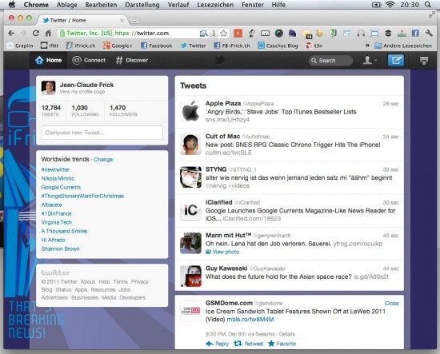Open the Google+ bookmark

coord(118,46)
